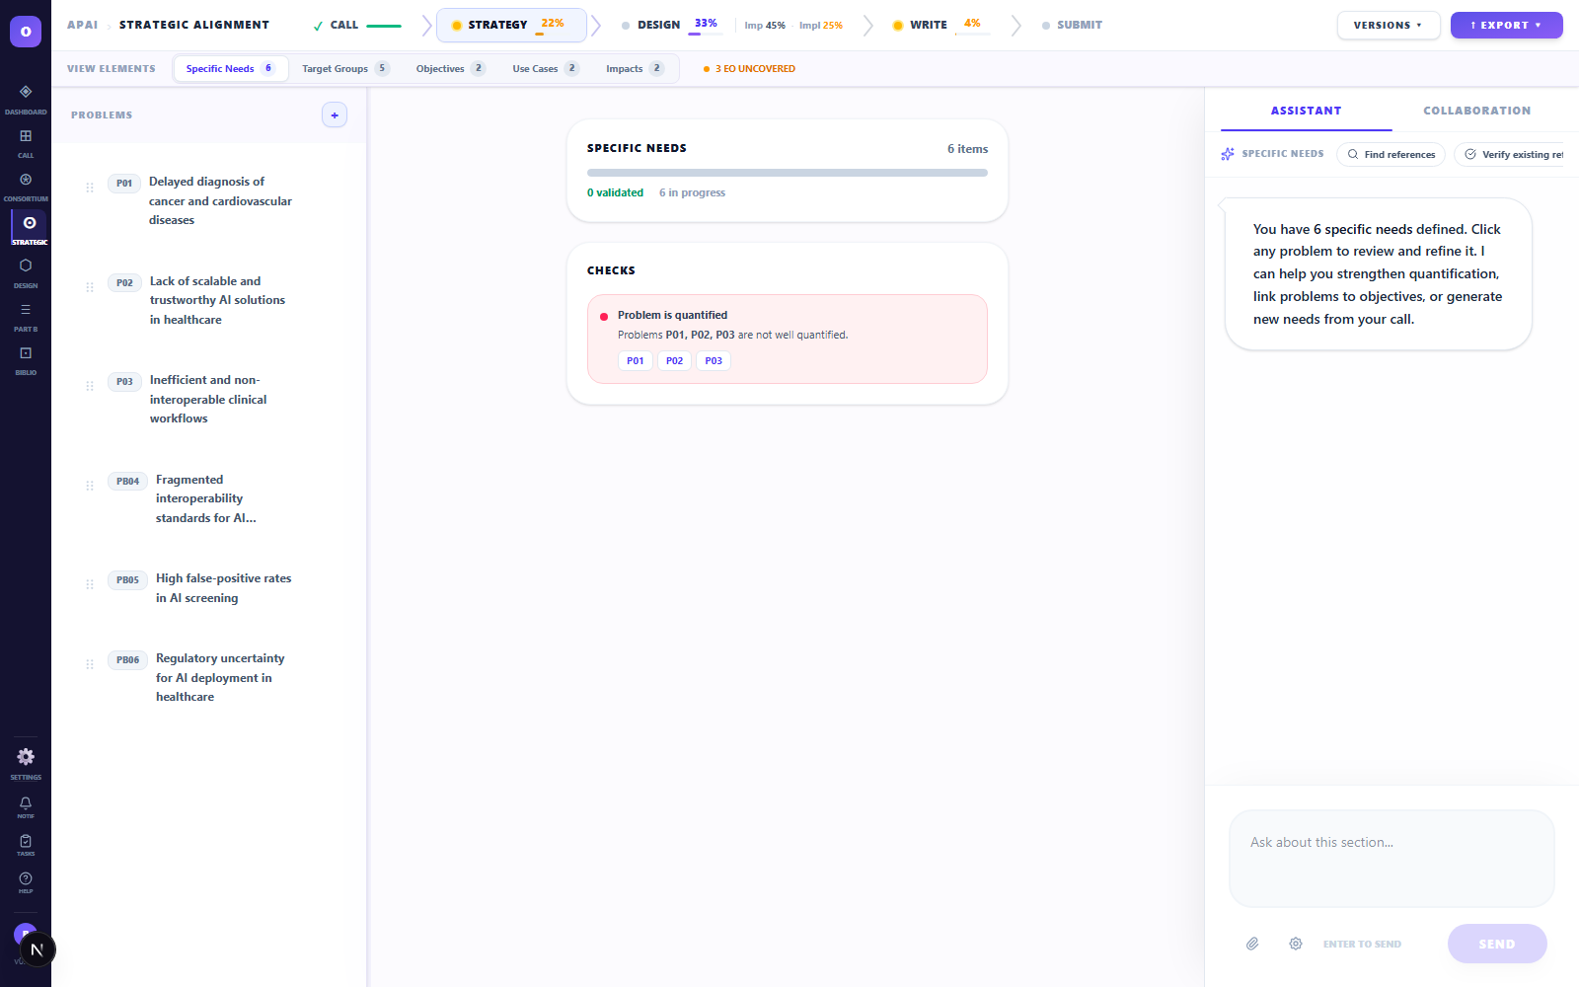Click the Specific Needs progress bar
Screen dimensions: 1579x987
tap(787, 173)
